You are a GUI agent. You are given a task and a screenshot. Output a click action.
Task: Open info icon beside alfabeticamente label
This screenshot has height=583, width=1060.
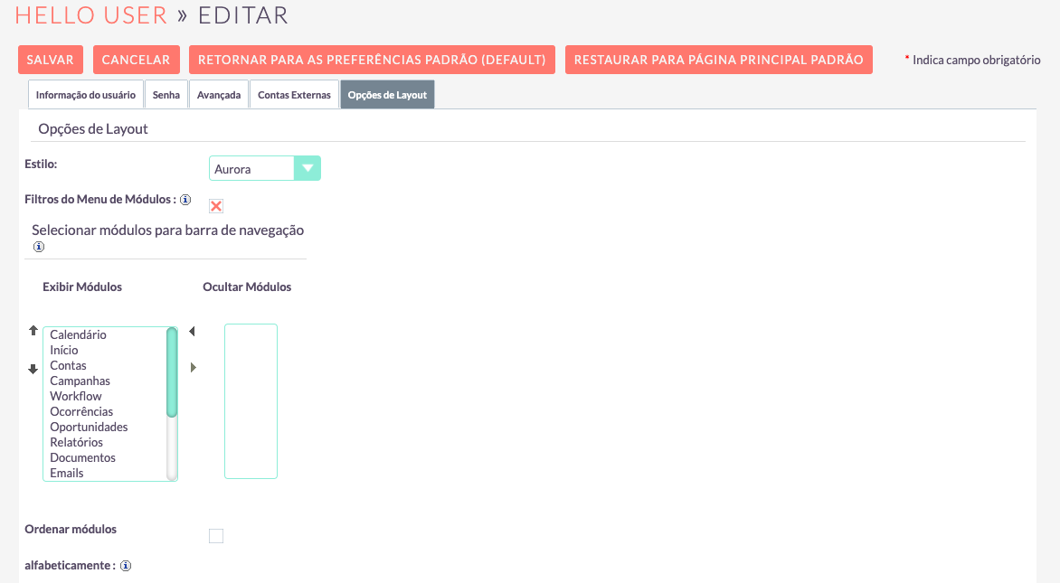point(126,566)
